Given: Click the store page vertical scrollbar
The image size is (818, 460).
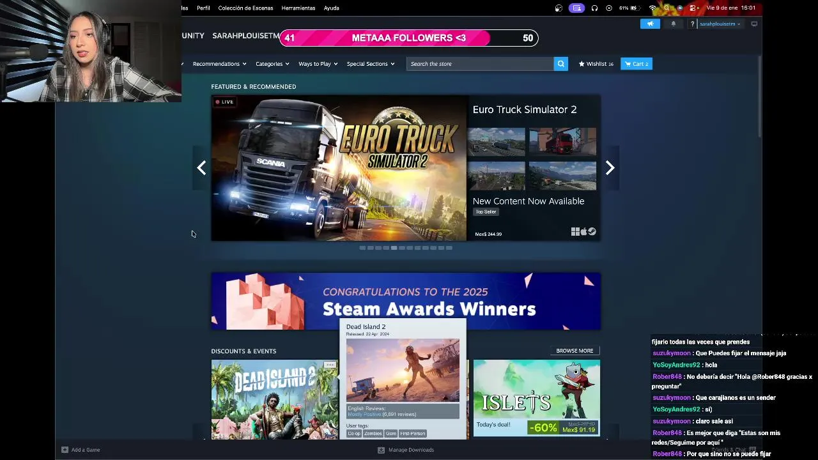Looking at the screenshot, I should (760, 96).
